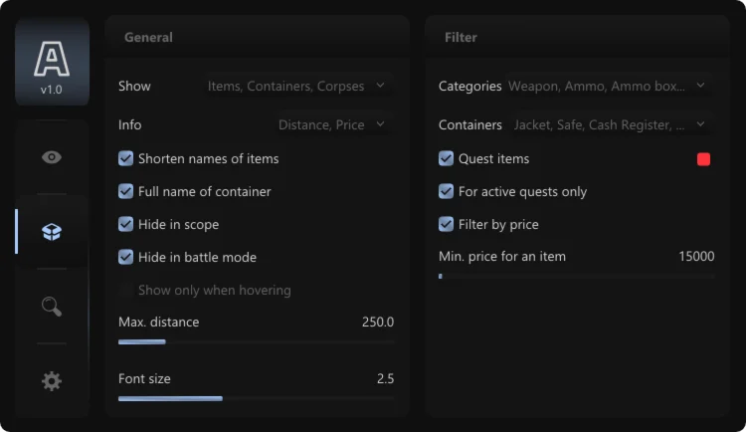The width and height of the screenshot is (746, 432).
Task: Disable Filter by price checkbox
Action: coord(447,224)
